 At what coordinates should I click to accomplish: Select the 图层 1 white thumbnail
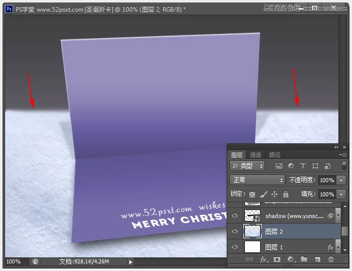click(253, 247)
